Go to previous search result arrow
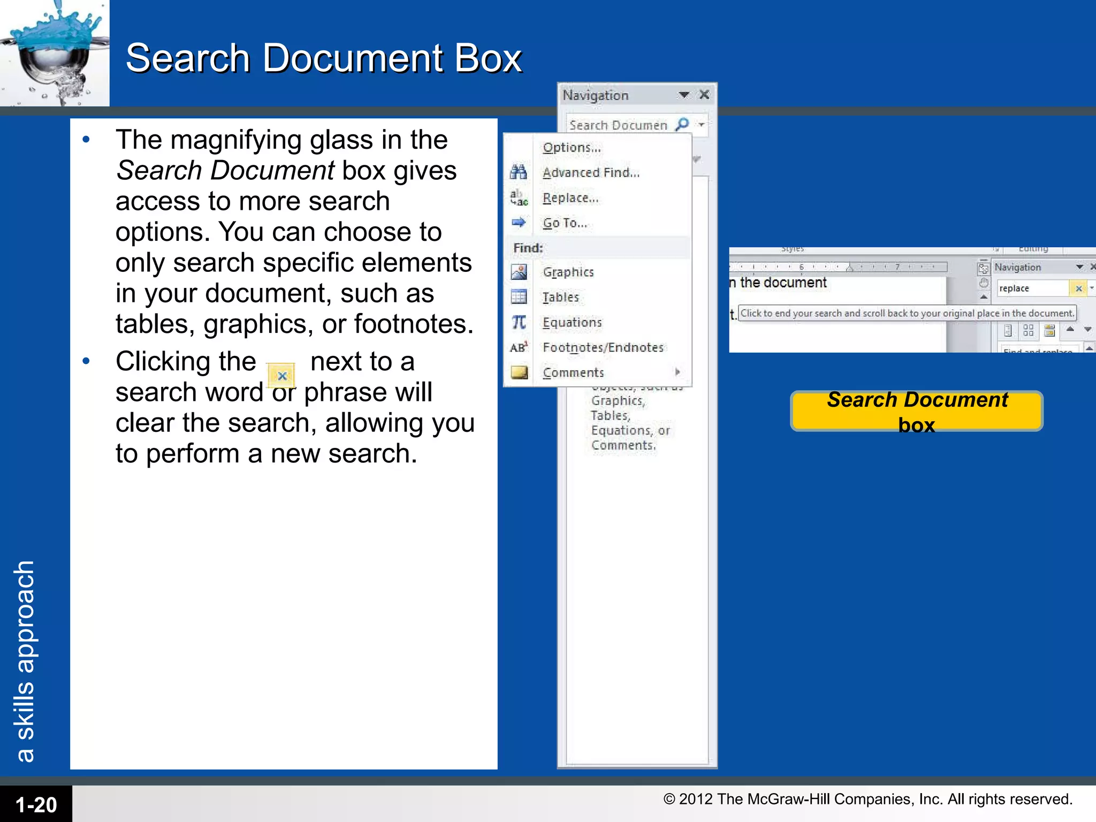 (1070, 330)
